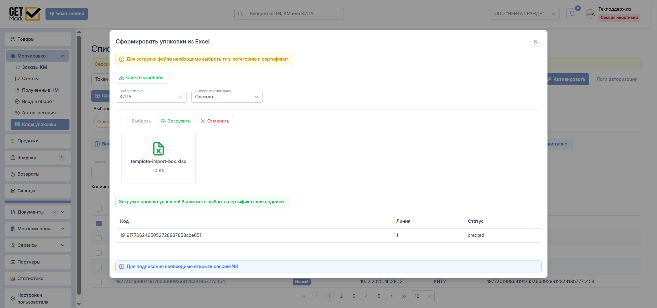Click Загрузить to upload the file

(x=176, y=121)
